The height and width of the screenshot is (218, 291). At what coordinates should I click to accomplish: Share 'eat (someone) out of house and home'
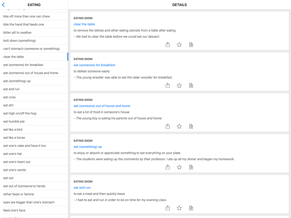[168, 126]
